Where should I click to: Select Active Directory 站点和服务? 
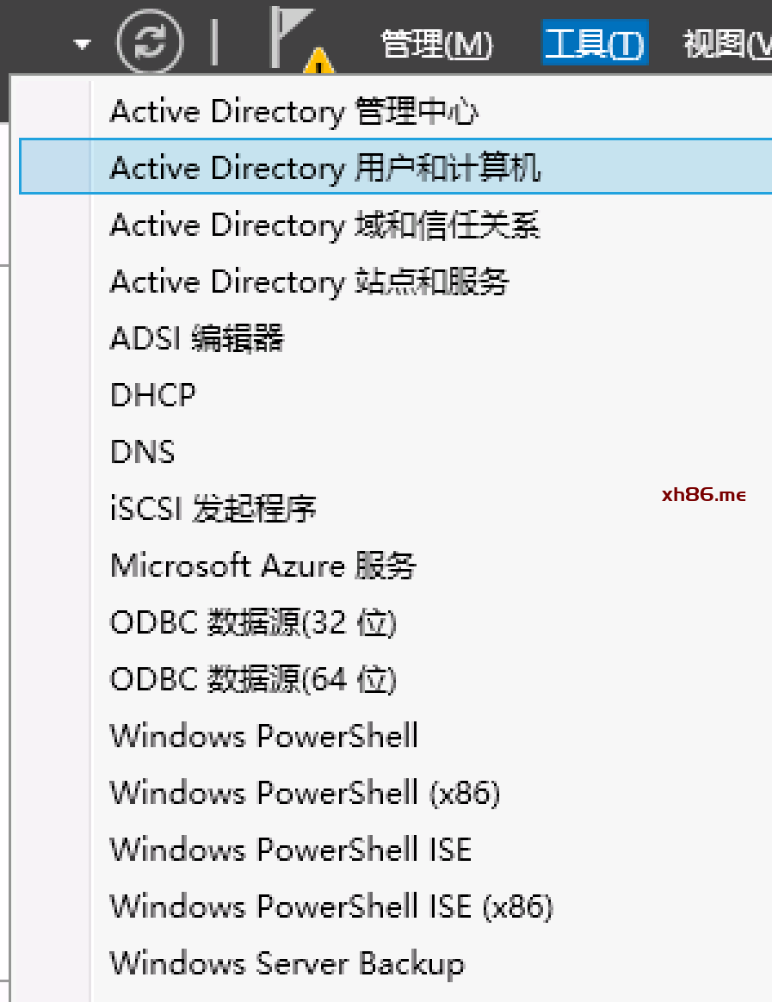(x=310, y=282)
